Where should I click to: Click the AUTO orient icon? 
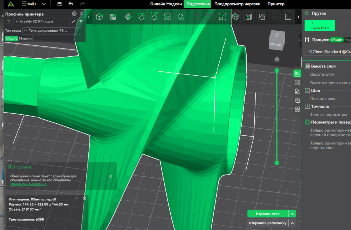pyautogui.click(x=154, y=17)
